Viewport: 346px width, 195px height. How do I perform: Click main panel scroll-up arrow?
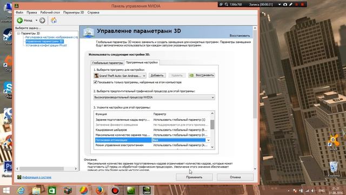[x=255, y=28]
